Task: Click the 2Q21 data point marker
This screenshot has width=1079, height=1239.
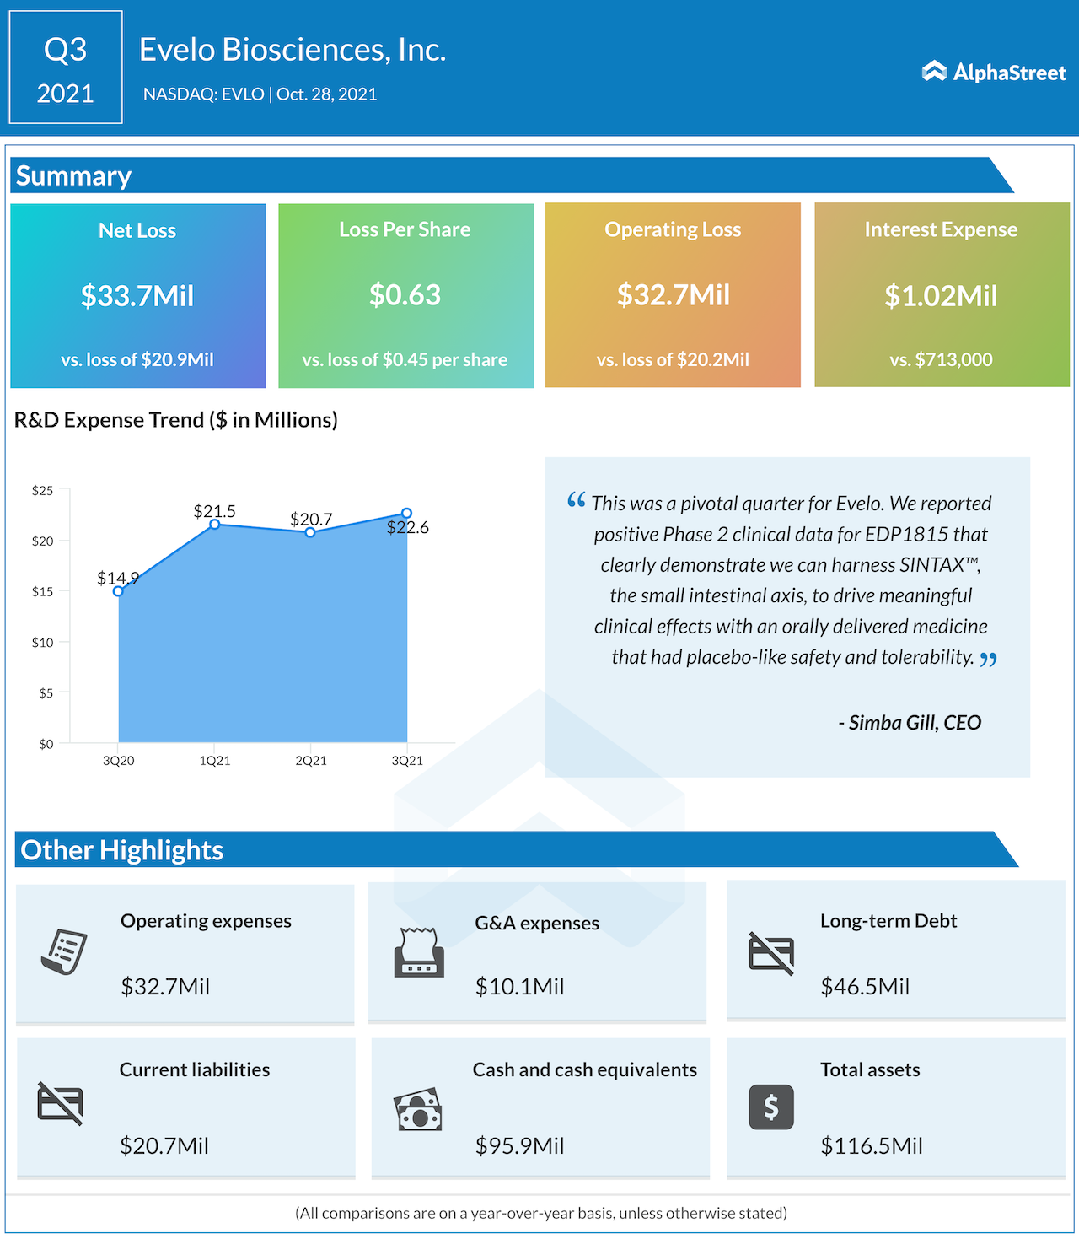Action: click(x=310, y=532)
